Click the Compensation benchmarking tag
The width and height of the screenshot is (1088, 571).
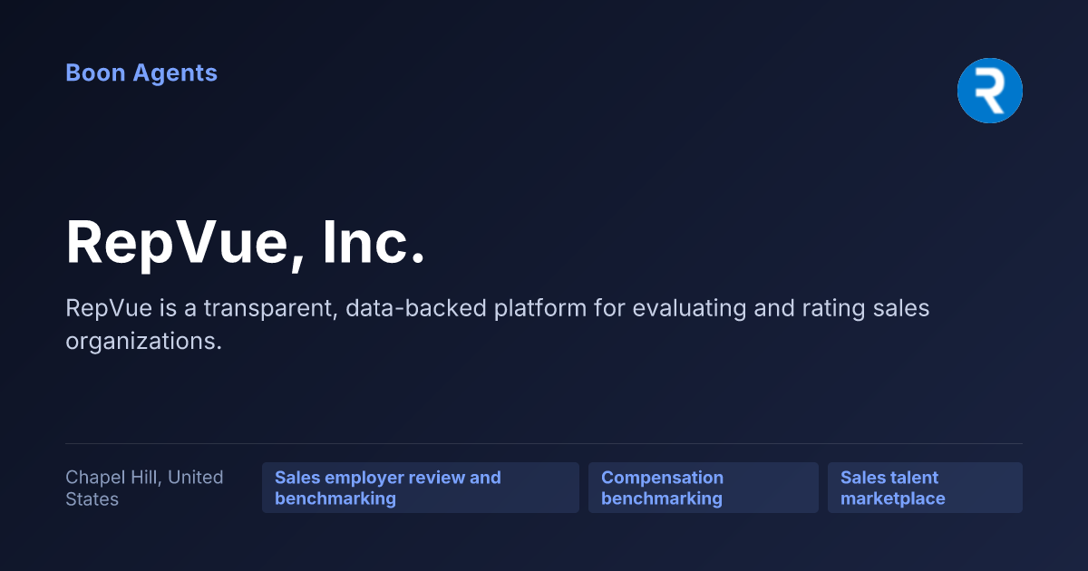click(x=704, y=488)
